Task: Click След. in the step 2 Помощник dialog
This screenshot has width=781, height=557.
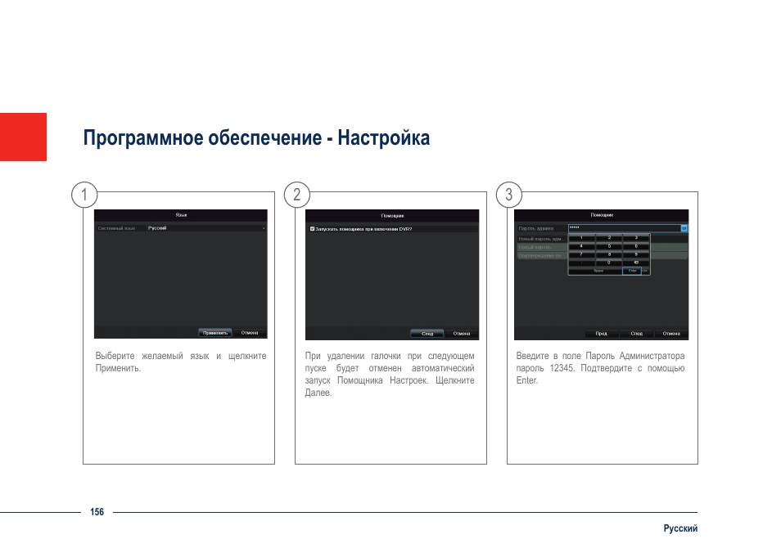Action: pos(427,334)
